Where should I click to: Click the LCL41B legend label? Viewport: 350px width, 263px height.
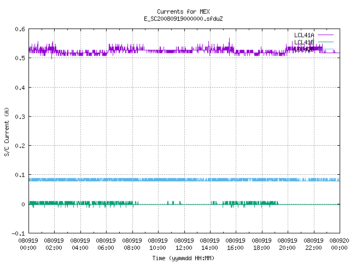pos(304,42)
